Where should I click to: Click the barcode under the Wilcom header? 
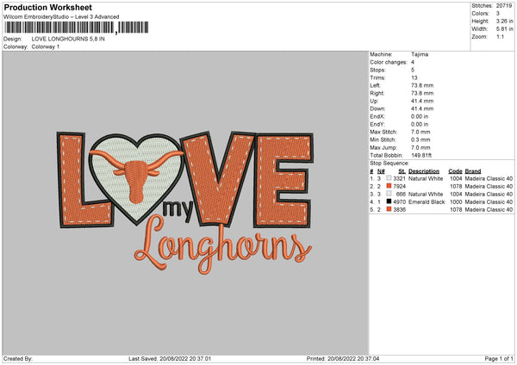pos(76,28)
